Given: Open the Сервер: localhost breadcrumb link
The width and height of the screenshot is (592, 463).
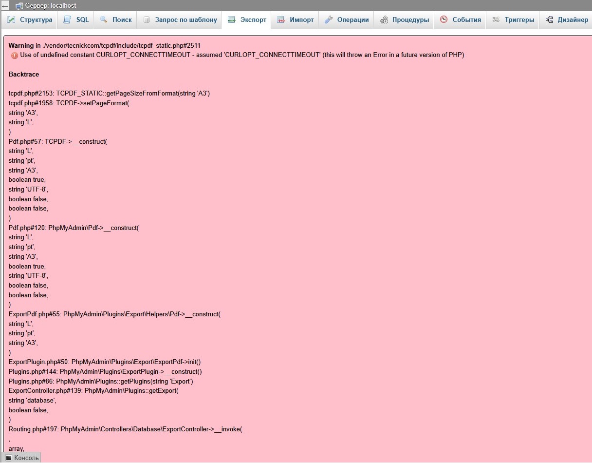Looking at the screenshot, I should 50,6.
